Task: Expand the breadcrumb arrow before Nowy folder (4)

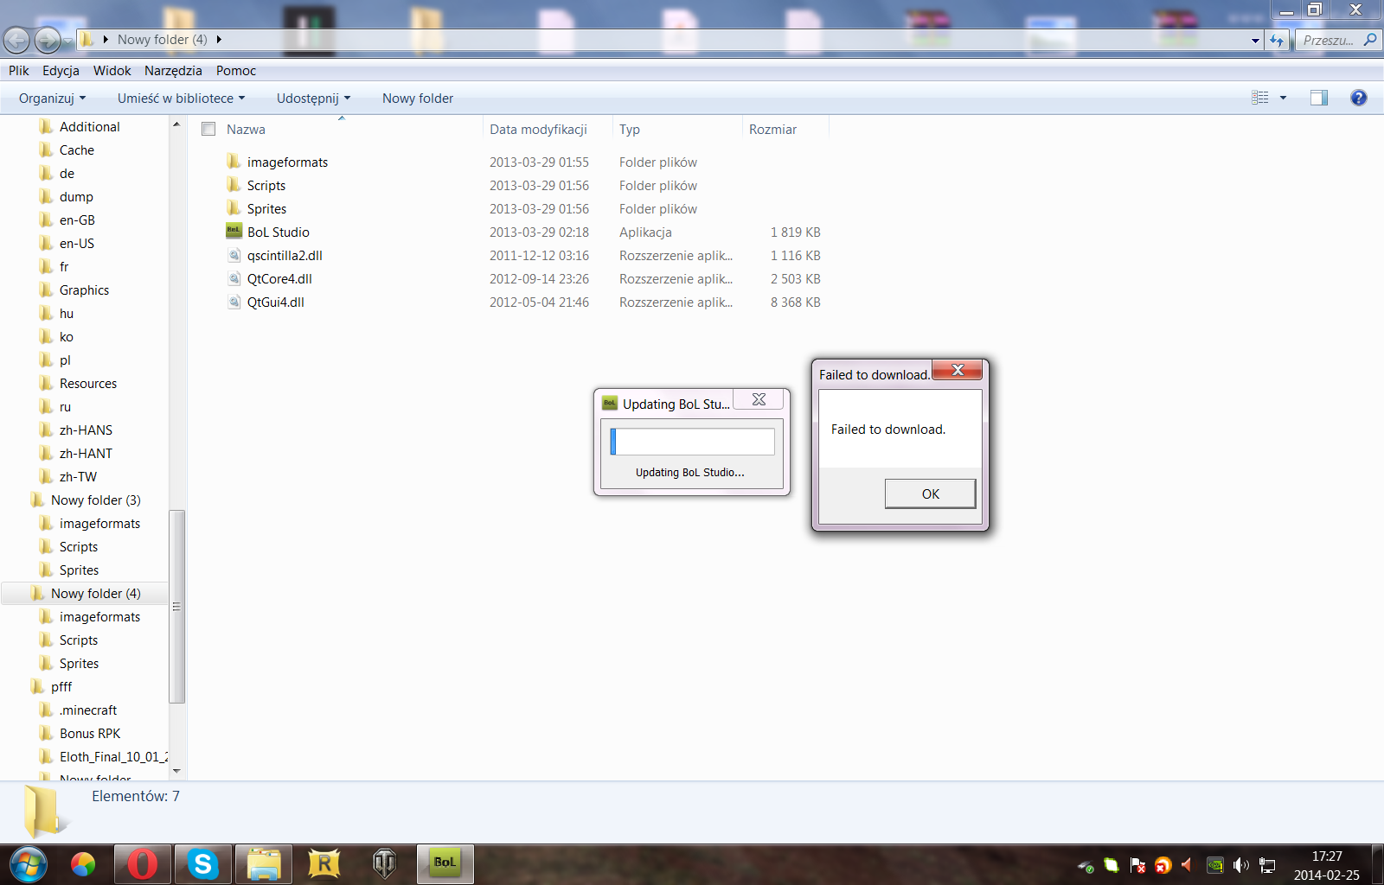Action: point(106,40)
